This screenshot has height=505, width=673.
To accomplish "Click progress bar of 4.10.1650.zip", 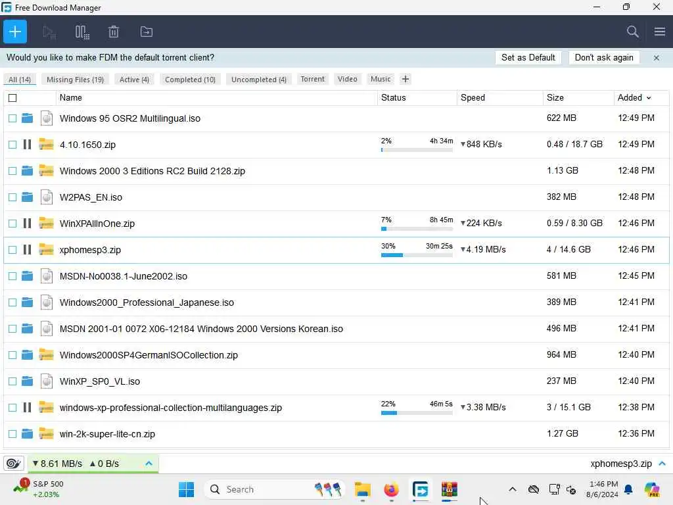I will click(417, 150).
